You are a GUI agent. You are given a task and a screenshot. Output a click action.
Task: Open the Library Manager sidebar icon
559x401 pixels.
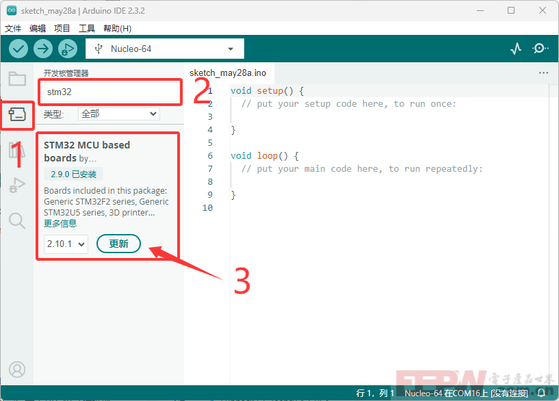pos(17,150)
